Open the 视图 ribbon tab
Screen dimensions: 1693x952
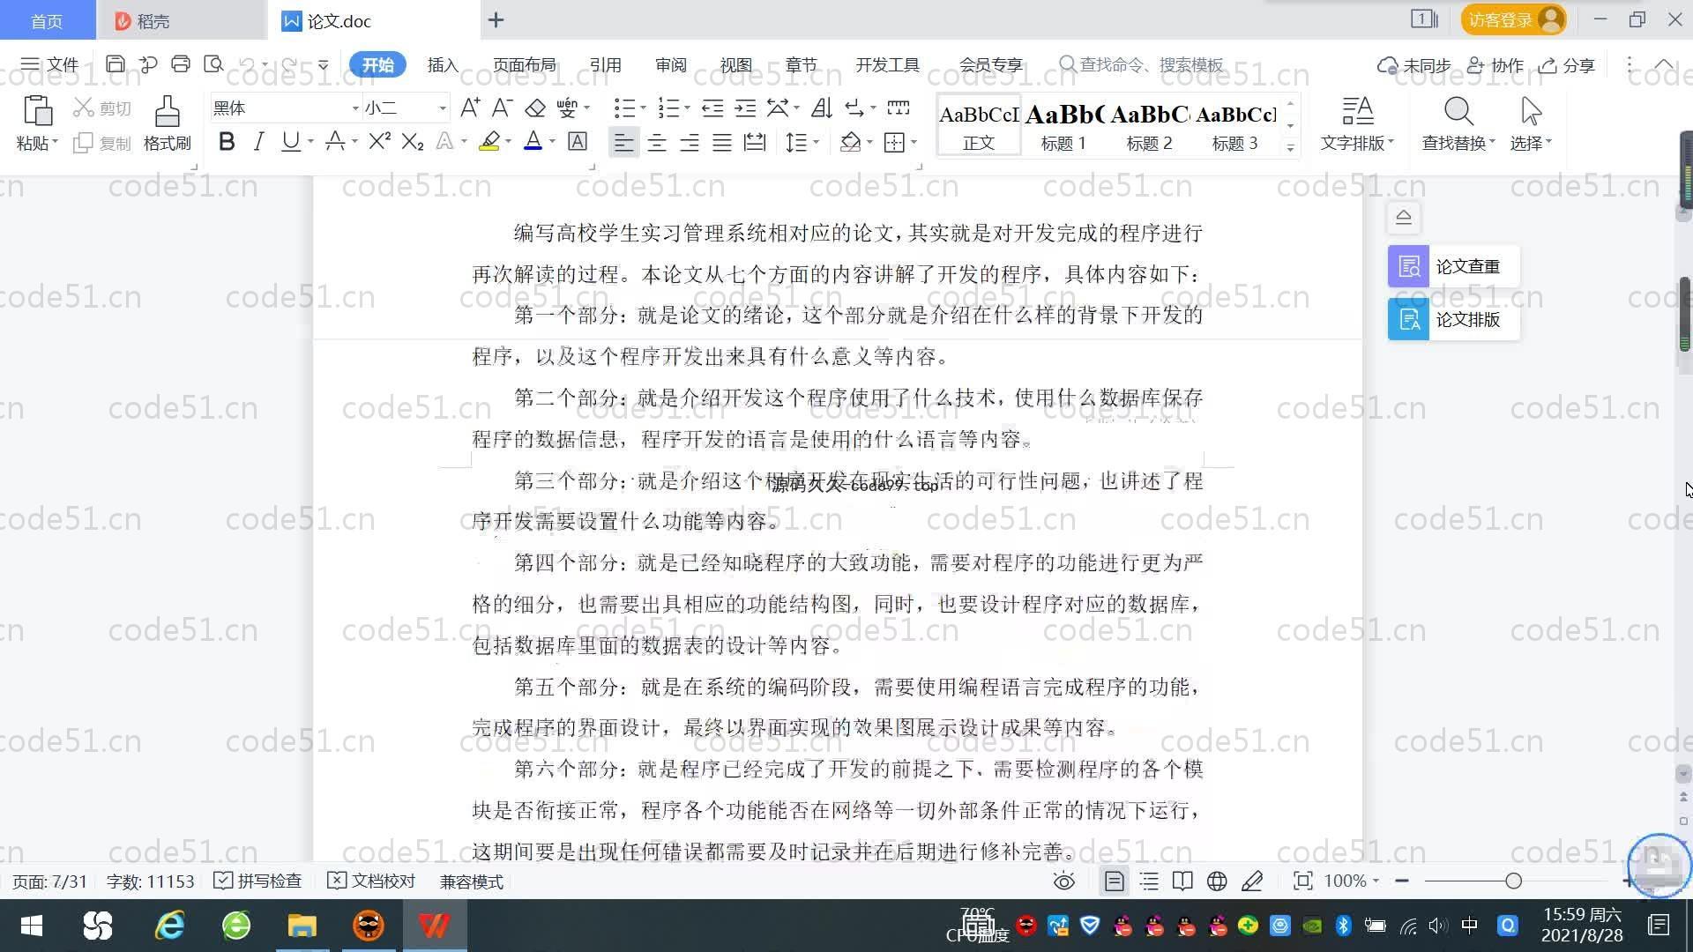point(736,65)
